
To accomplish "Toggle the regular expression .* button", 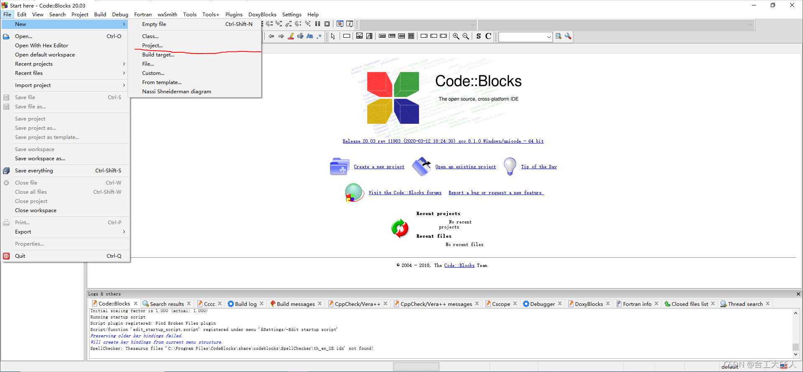I will (x=319, y=36).
